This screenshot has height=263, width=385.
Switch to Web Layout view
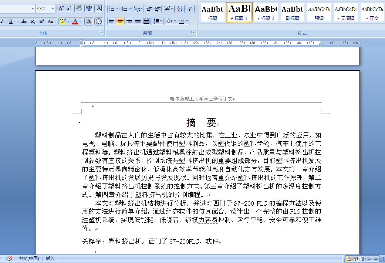362,258
